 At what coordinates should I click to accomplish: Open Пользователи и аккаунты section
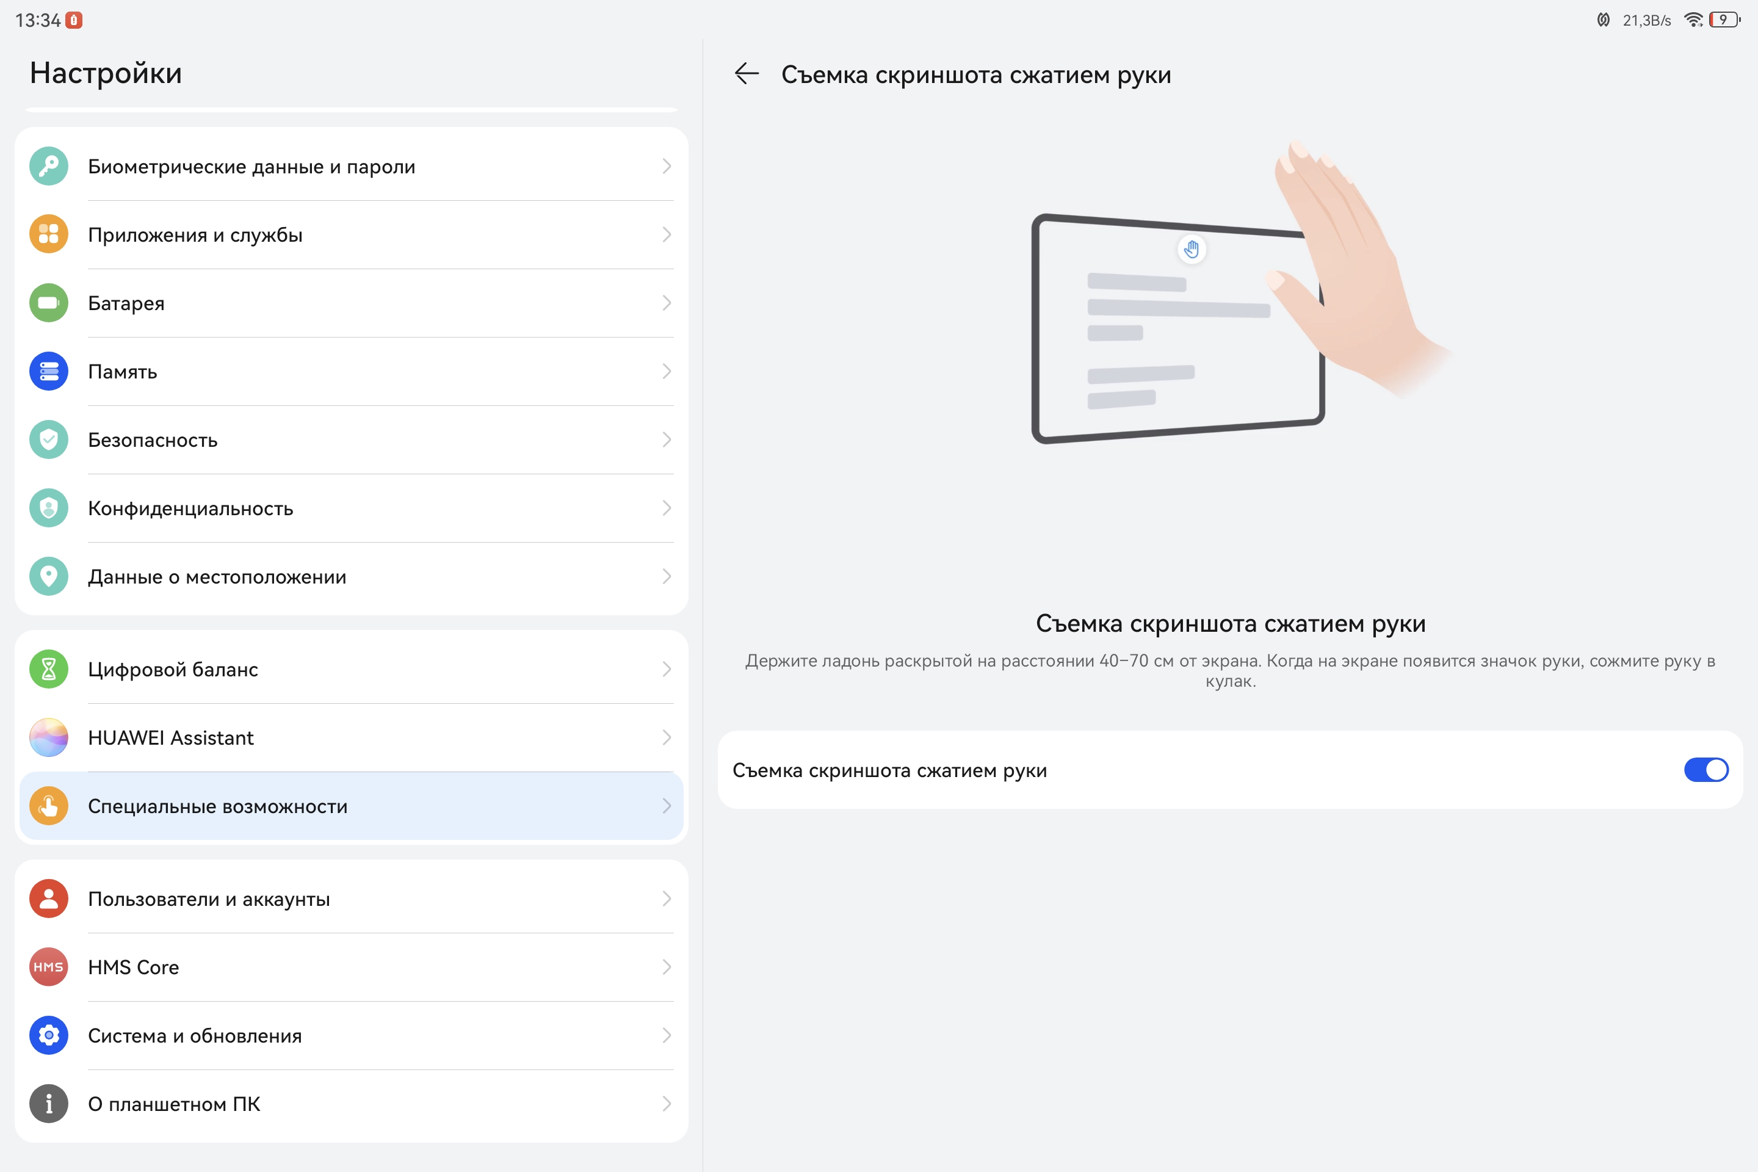tap(209, 899)
